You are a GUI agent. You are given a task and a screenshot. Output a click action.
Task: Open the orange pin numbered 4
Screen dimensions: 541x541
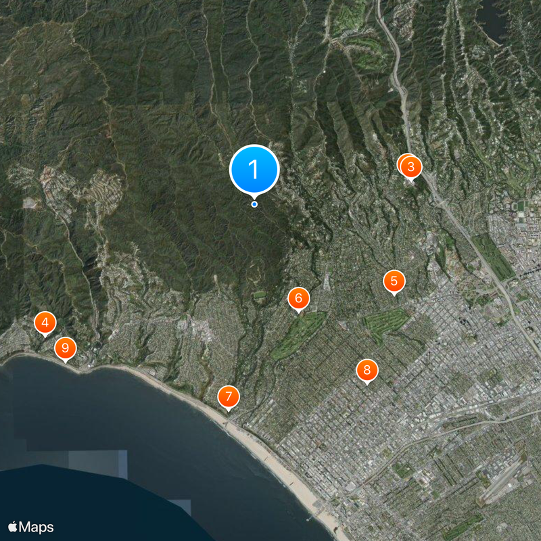coord(45,323)
